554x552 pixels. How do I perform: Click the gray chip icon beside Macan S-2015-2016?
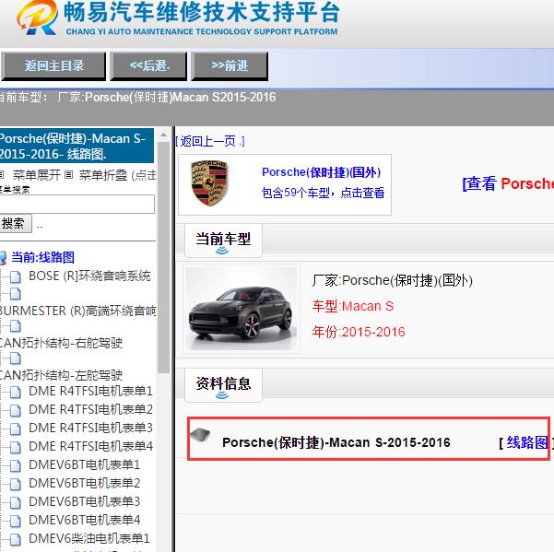click(200, 435)
